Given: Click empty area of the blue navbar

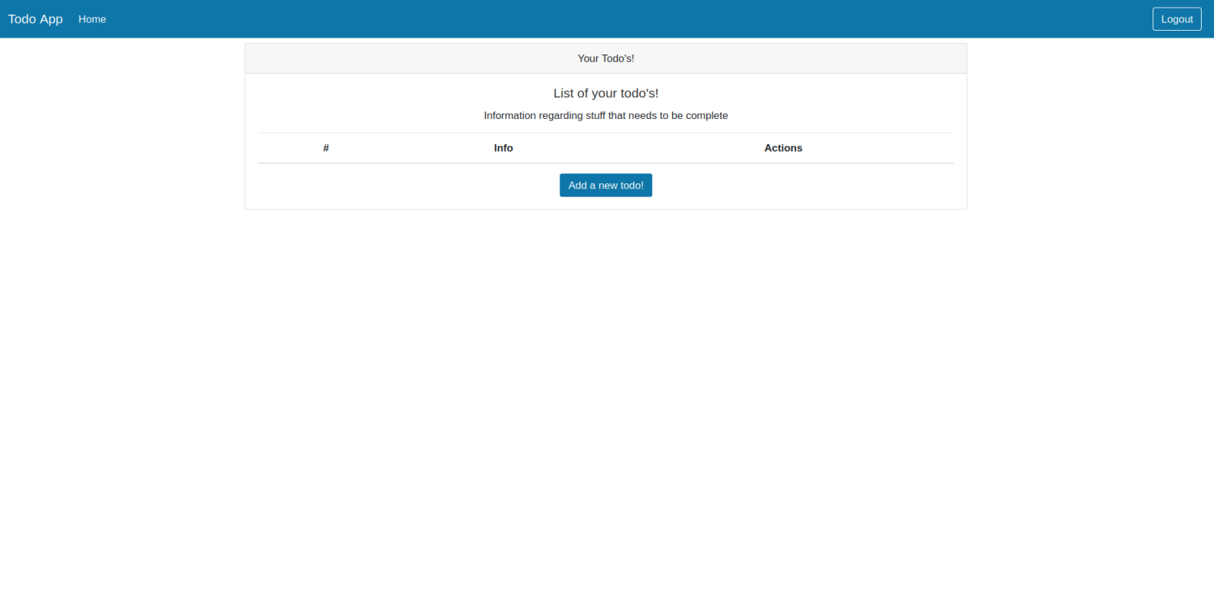Looking at the screenshot, I should [615, 19].
